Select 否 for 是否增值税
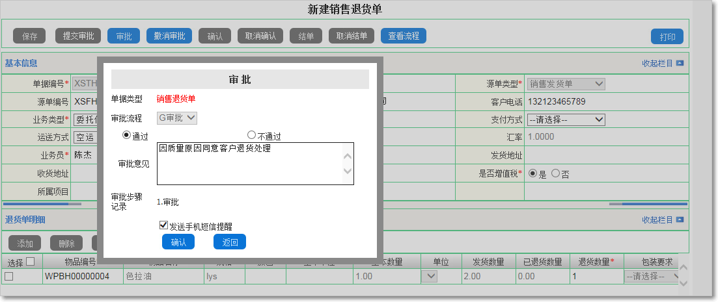Image resolution: width=718 pixels, height=302 pixels. coord(555,173)
